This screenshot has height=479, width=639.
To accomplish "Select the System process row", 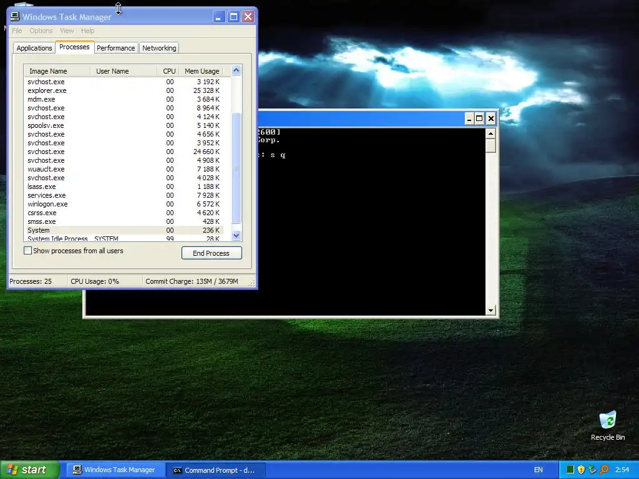I will [124, 230].
